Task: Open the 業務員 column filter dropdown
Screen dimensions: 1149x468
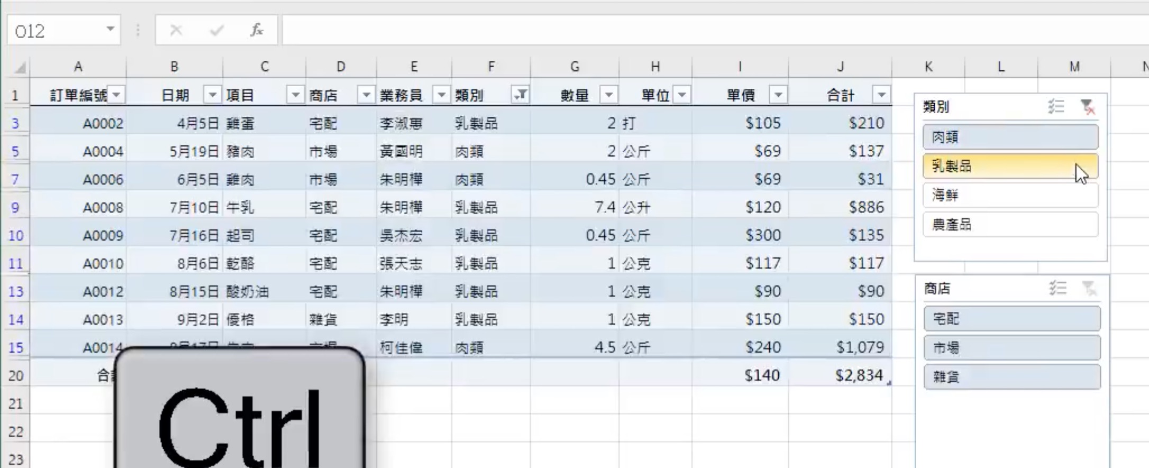Action: click(441, 95)
